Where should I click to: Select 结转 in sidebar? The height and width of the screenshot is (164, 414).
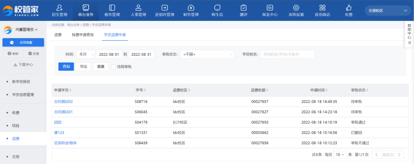coord(16,126)
